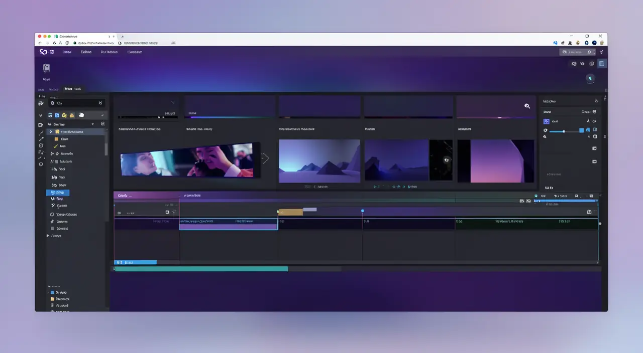Click the small icon on the timeline track right end

(589, 212)
